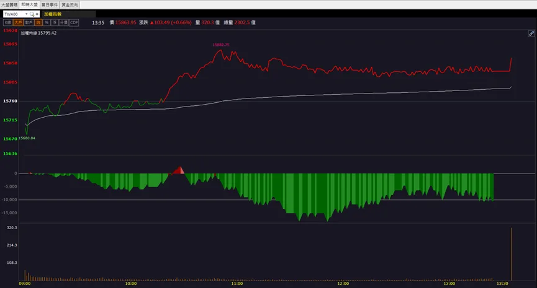Toggle the 分價 price distribution button
537x288 pixels.
pyautogui.click(x=64, y=22)
